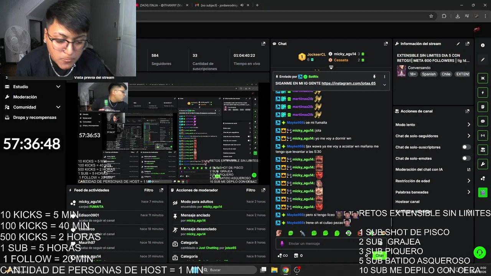Open the Instagram link in pinned message
The height and width of the screenshot is (276, 491).
[x=348, y=83]
